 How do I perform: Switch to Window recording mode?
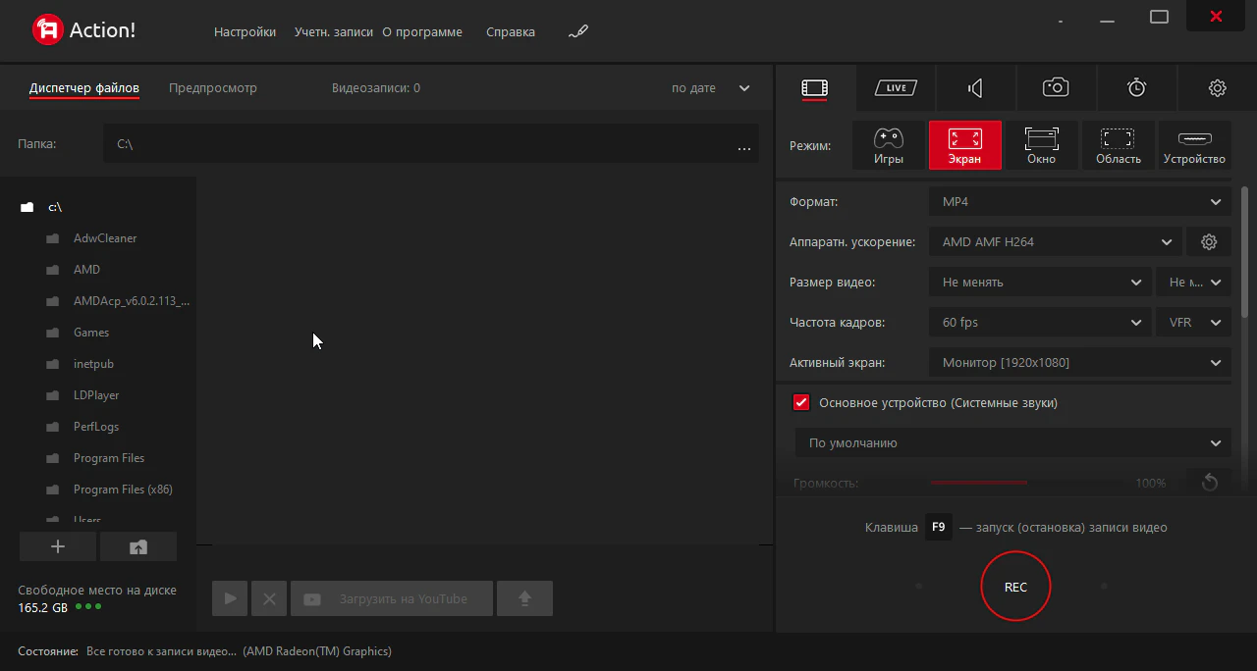pyautogui.click(x=1041, y=145)
